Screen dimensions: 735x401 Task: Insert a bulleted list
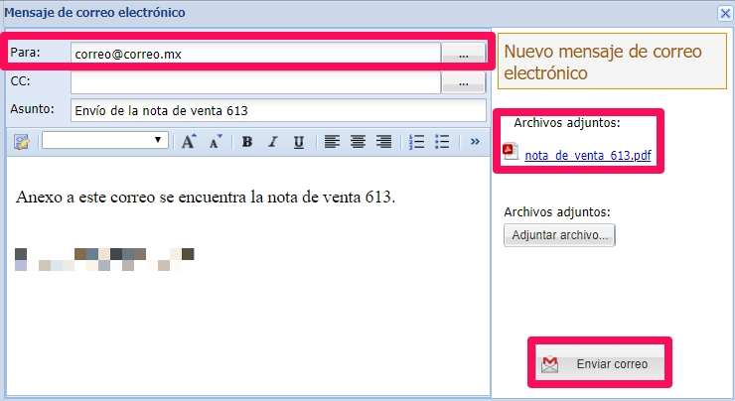(442, 142)
